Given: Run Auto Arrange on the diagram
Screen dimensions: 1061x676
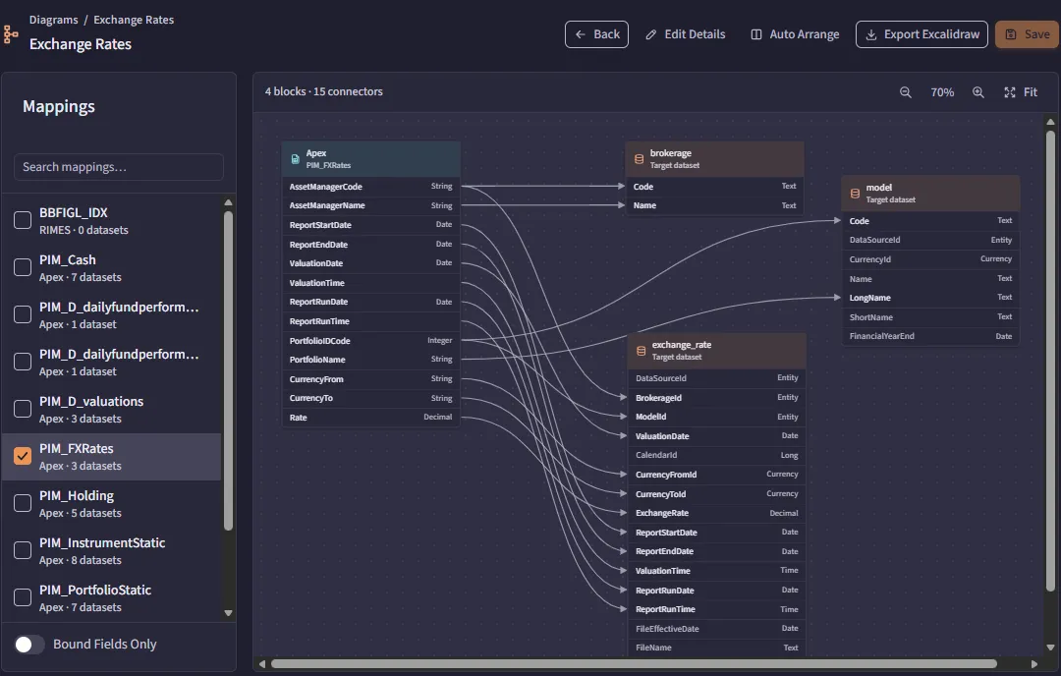Looking at the screenshot, I should pyautogui.click(x=795, y=34).
